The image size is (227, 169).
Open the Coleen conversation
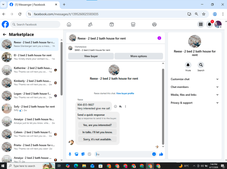[29, 134]
